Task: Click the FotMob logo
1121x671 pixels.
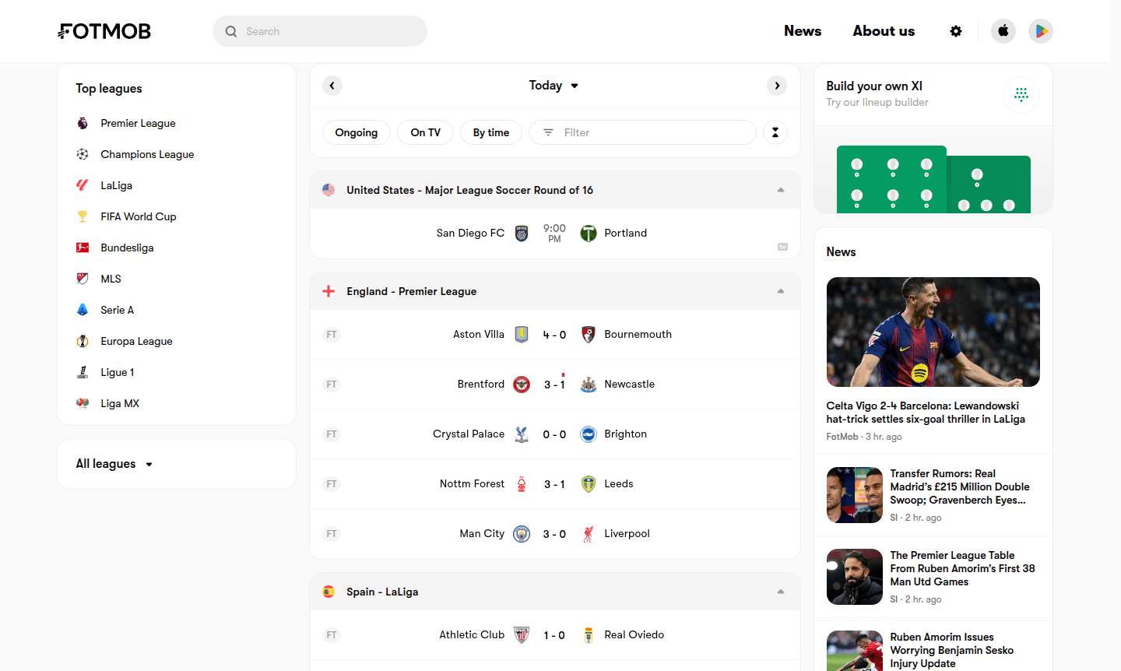Action: [x=104, y=31]
